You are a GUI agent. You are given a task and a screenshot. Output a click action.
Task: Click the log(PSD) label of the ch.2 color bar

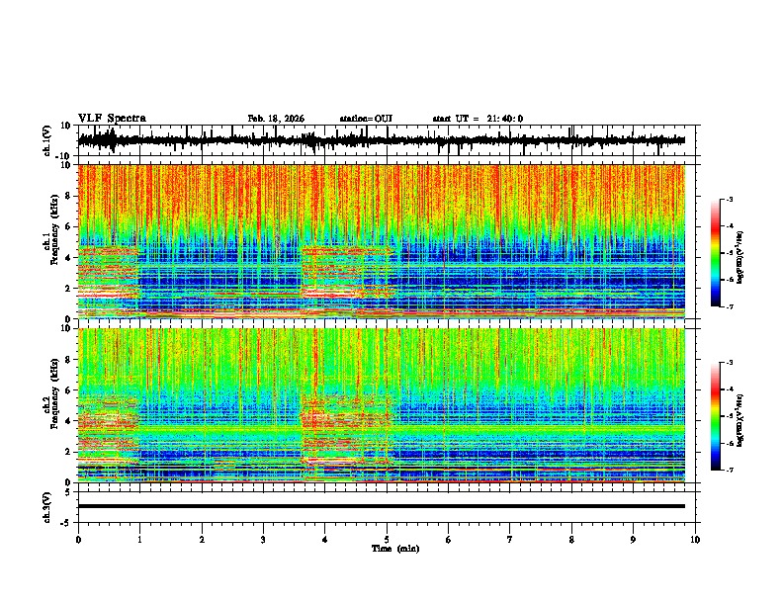(x=740, y=420)
